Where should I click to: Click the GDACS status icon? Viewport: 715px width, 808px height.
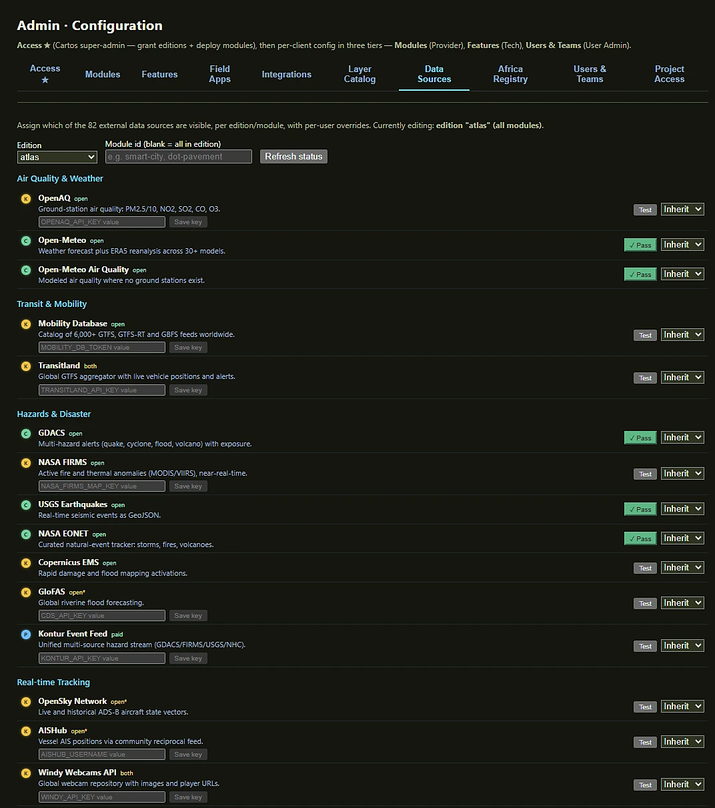pyautogui.click(x=26, y=434)
